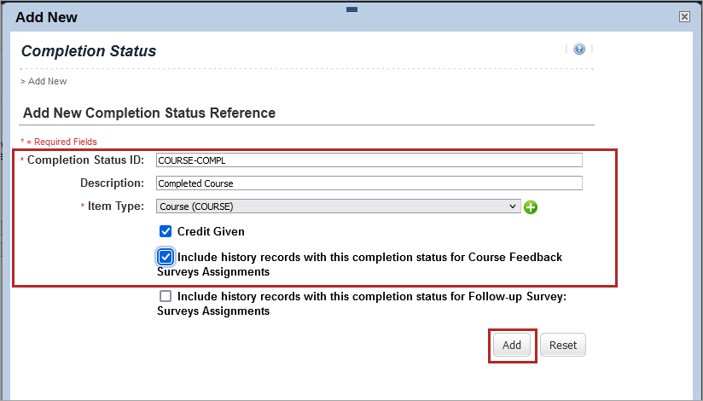Close the Add New dialog window

click(683, 16)
